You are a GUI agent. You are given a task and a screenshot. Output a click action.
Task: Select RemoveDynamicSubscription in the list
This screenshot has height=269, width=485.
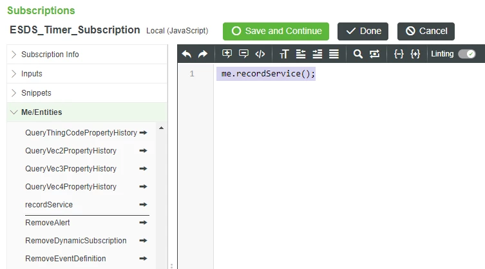coord(76,240)
